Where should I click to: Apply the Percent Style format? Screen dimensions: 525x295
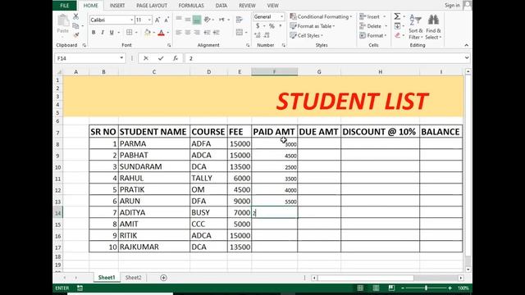tap(272, 25)
